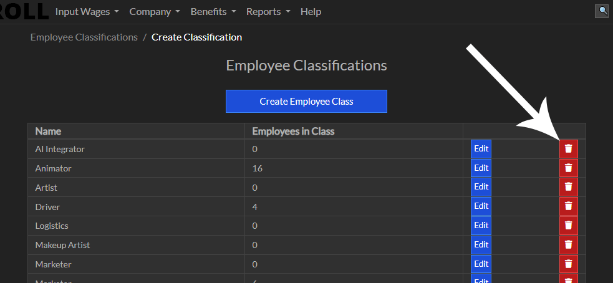Delete the AI Integrator classification
613x283 pixels.
tap(568, 149)
